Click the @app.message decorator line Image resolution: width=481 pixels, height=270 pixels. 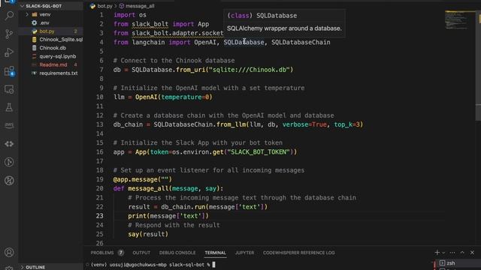coord(143,179)
